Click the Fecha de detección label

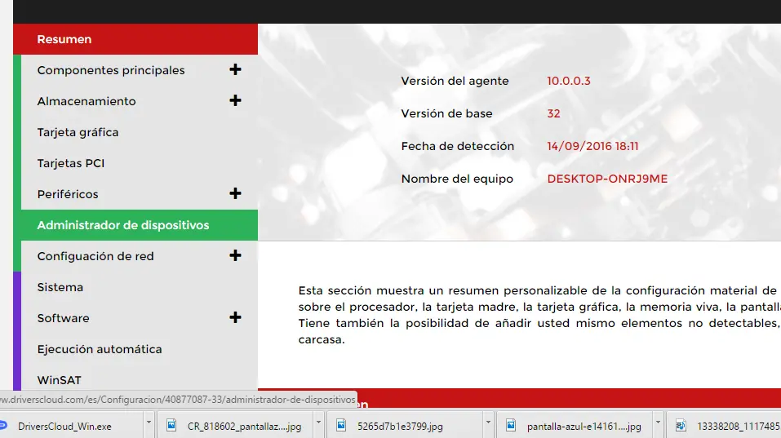tap(457, 146)
